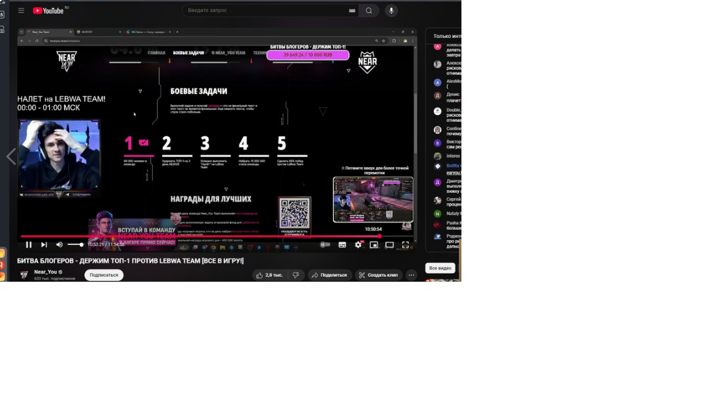Open the YouTube guide hamburger menu
Screen dimensions: 705x396
pos(21,10)
